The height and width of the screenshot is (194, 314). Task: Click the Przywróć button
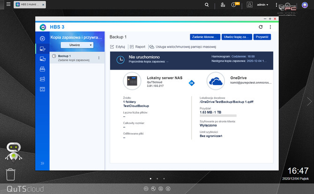pos(262,37)
